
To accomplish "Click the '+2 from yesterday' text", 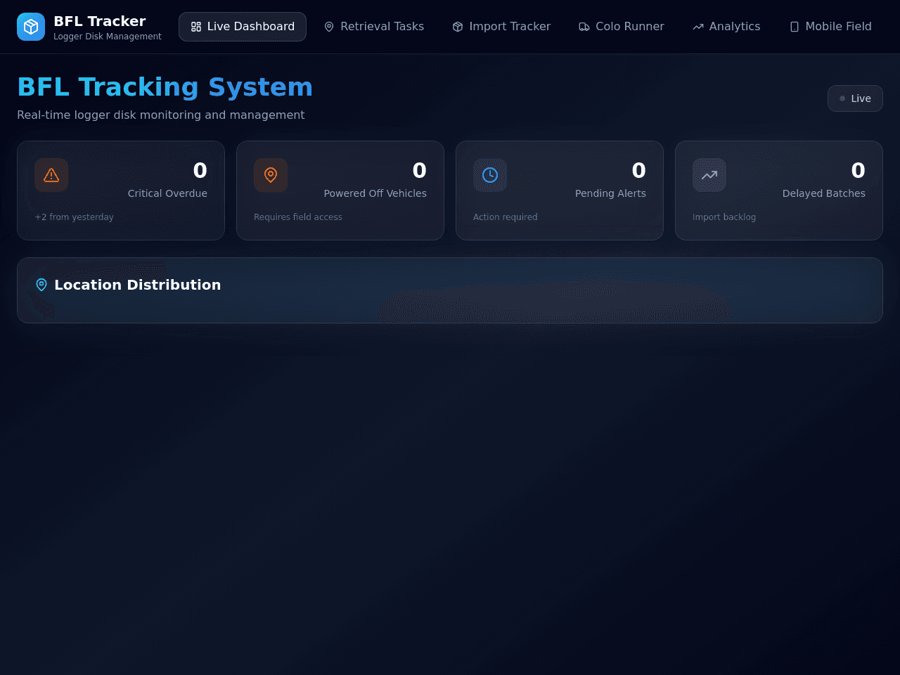I will (74, 217).
